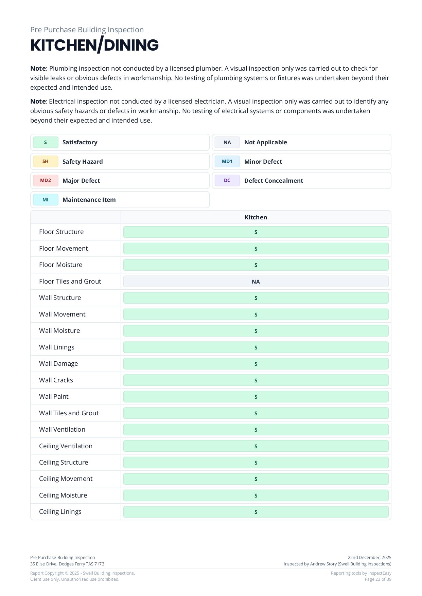
Task: Click the Page 23 of 39 indicator
Action: pos(378,579)
